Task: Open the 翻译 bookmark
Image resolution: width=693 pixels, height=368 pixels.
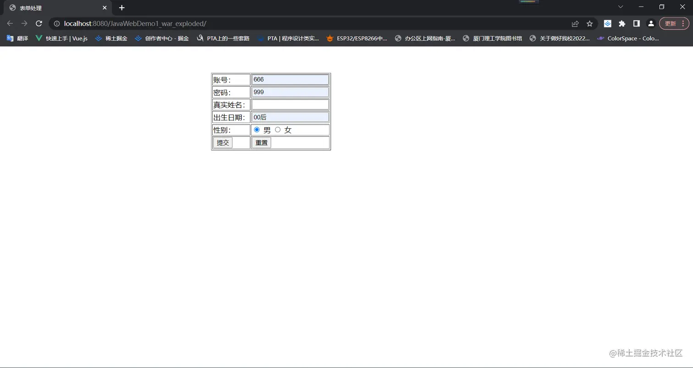Action: [x=17, y=38]
